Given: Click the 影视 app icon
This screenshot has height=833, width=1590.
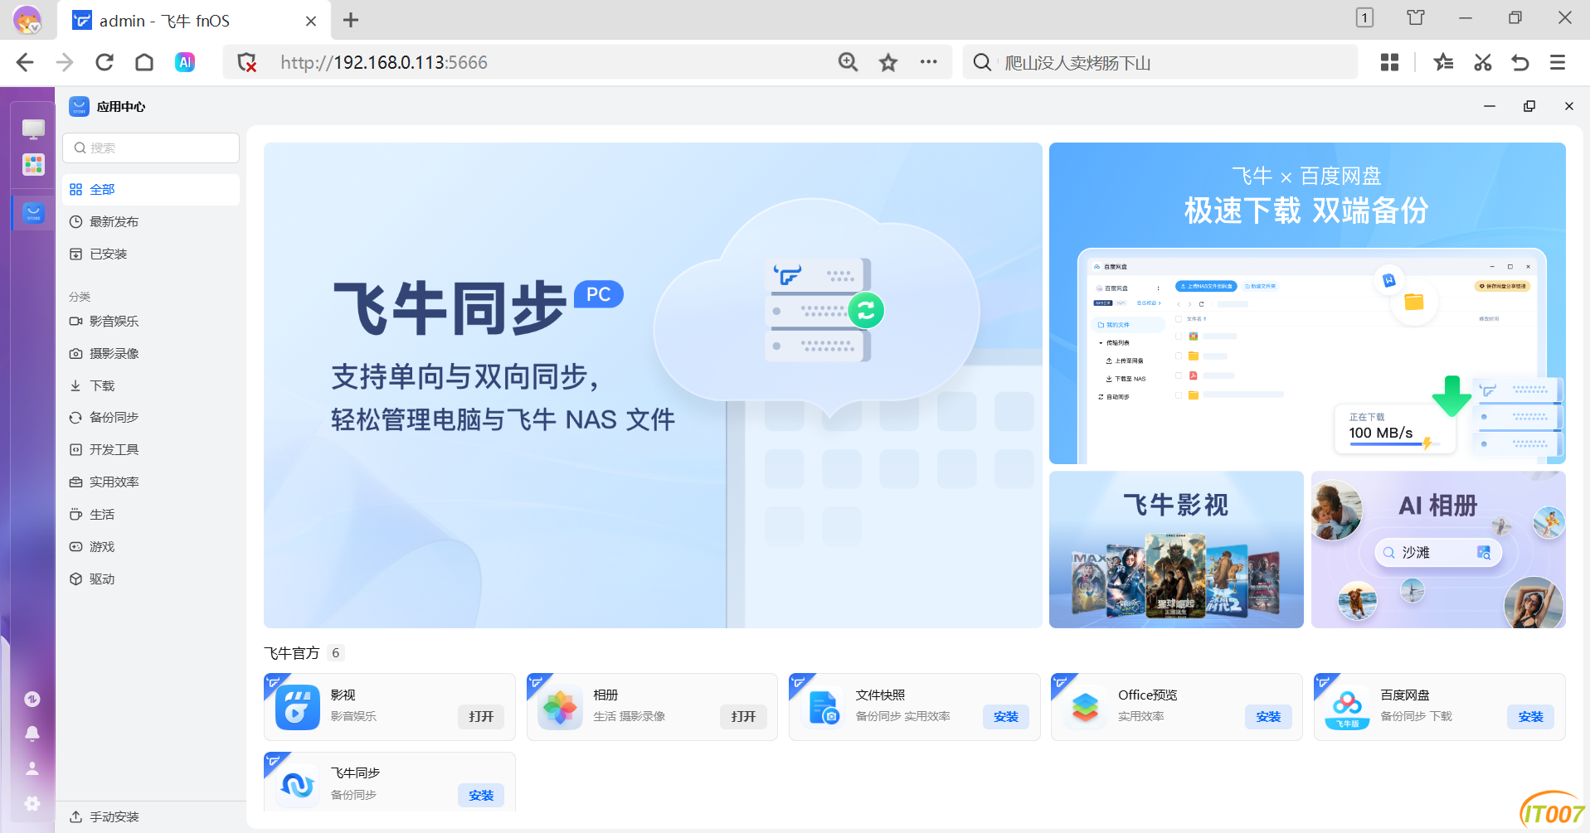Looking at the screenshot, I should [x=297, y=707].
